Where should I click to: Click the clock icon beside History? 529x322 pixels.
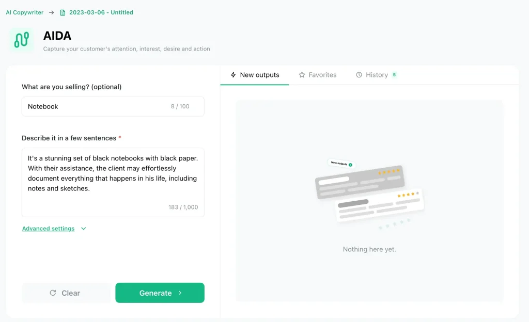pyautogui.click(x=359, y=75)
